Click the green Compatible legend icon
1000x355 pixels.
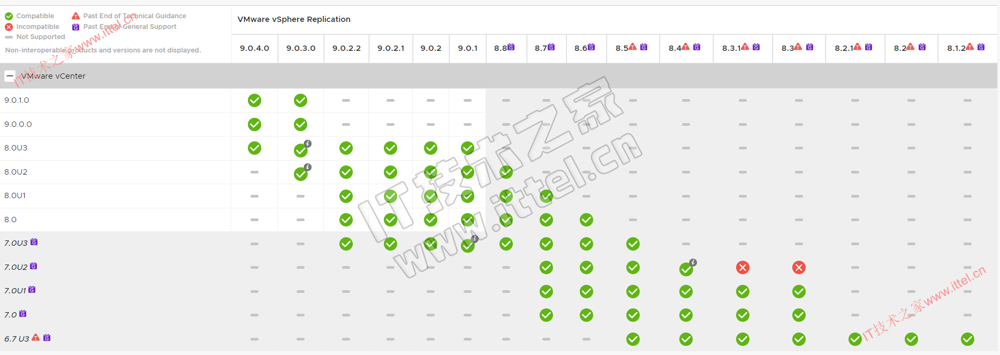pyautogui.click(x=9, y=16)
